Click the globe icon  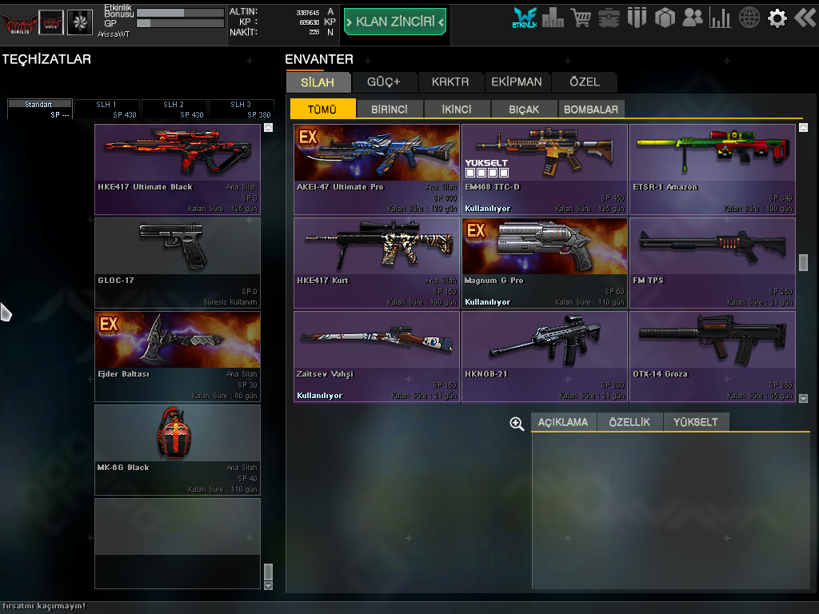pos(749,18)
